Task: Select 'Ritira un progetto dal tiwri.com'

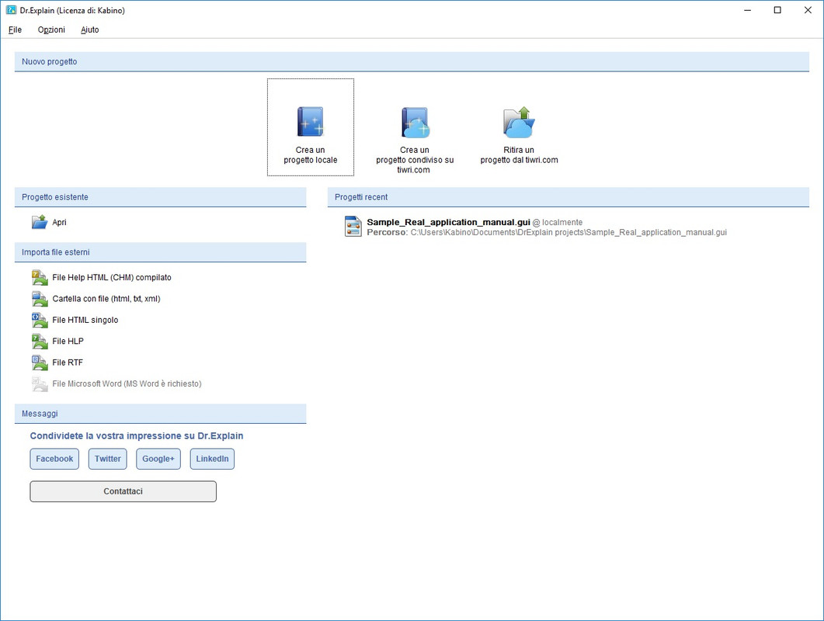Action: [520, 155]
